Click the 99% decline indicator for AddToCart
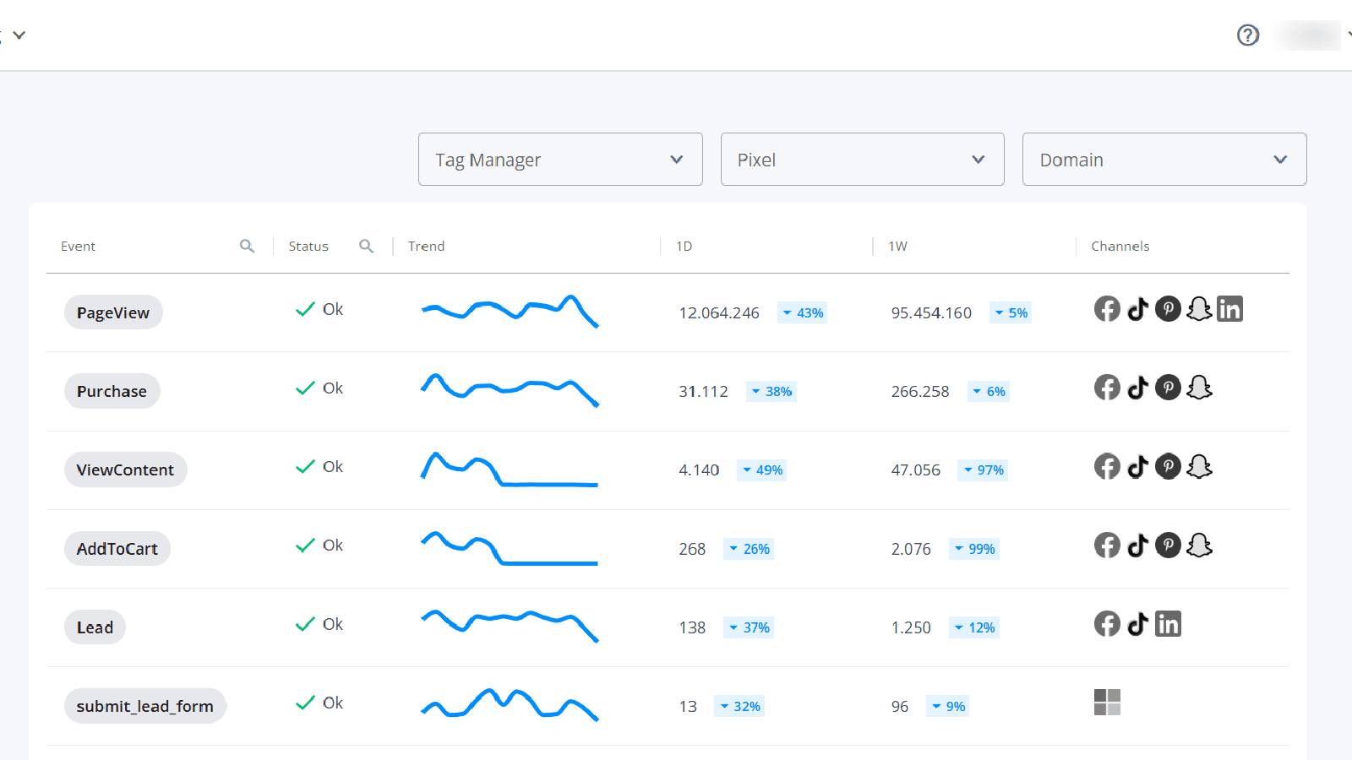 coord(973,549)
